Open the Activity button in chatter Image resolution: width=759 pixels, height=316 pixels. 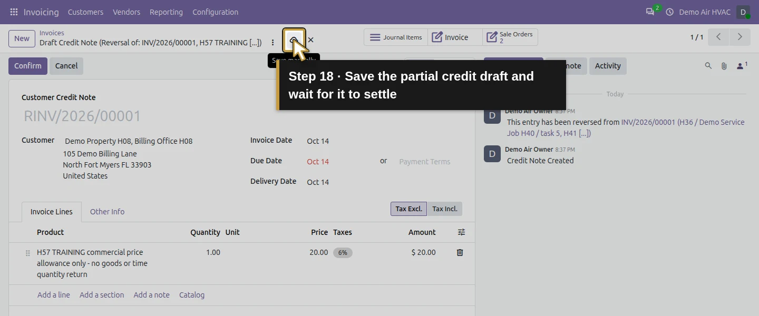[x=608, y=66]
